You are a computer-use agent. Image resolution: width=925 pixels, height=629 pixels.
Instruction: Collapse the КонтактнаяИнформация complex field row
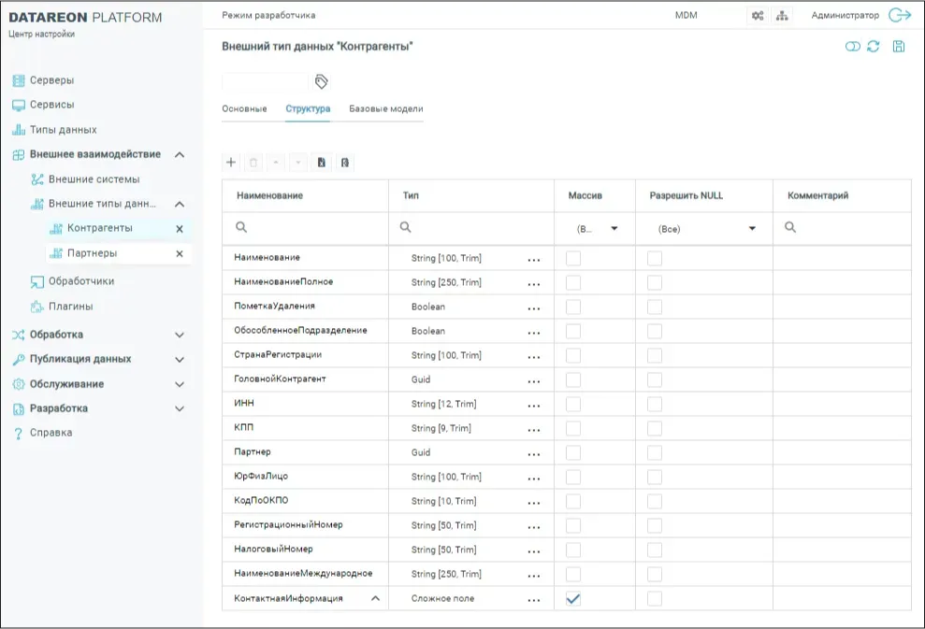(x=375, y=597)
